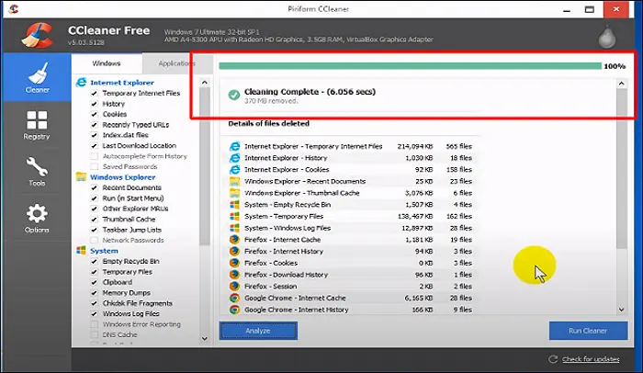Viewport: 643px width, 373px height.
Task: Click the green Cleaning Complete checkmark icon
Action: [234, 95]
